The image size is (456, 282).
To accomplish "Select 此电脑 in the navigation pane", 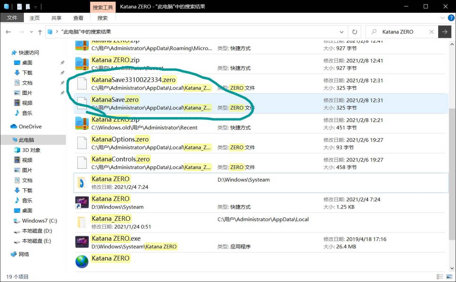I will tap(26, 140).
